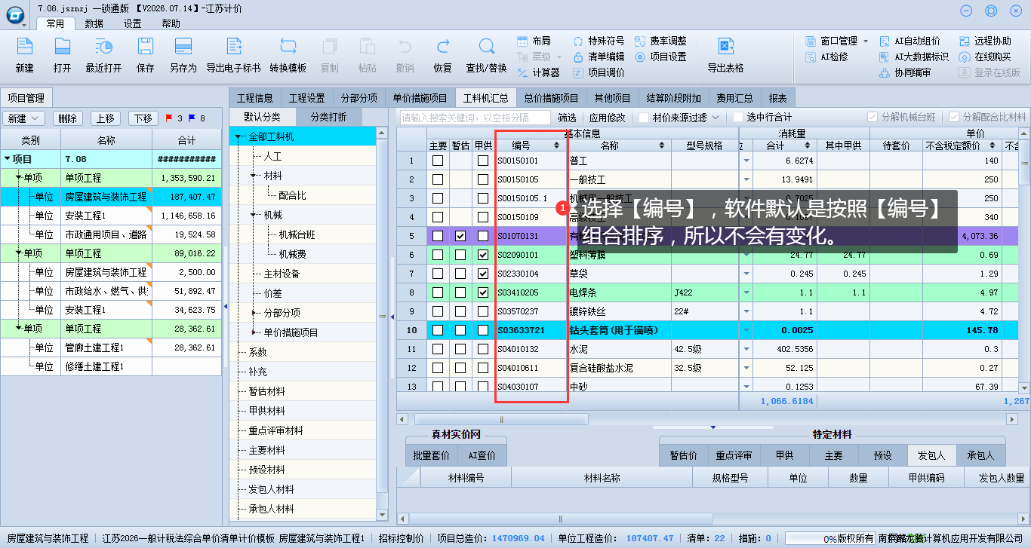Click the 另存为 save-as icon
The image size is (1031, 548).
click(183, 54)
